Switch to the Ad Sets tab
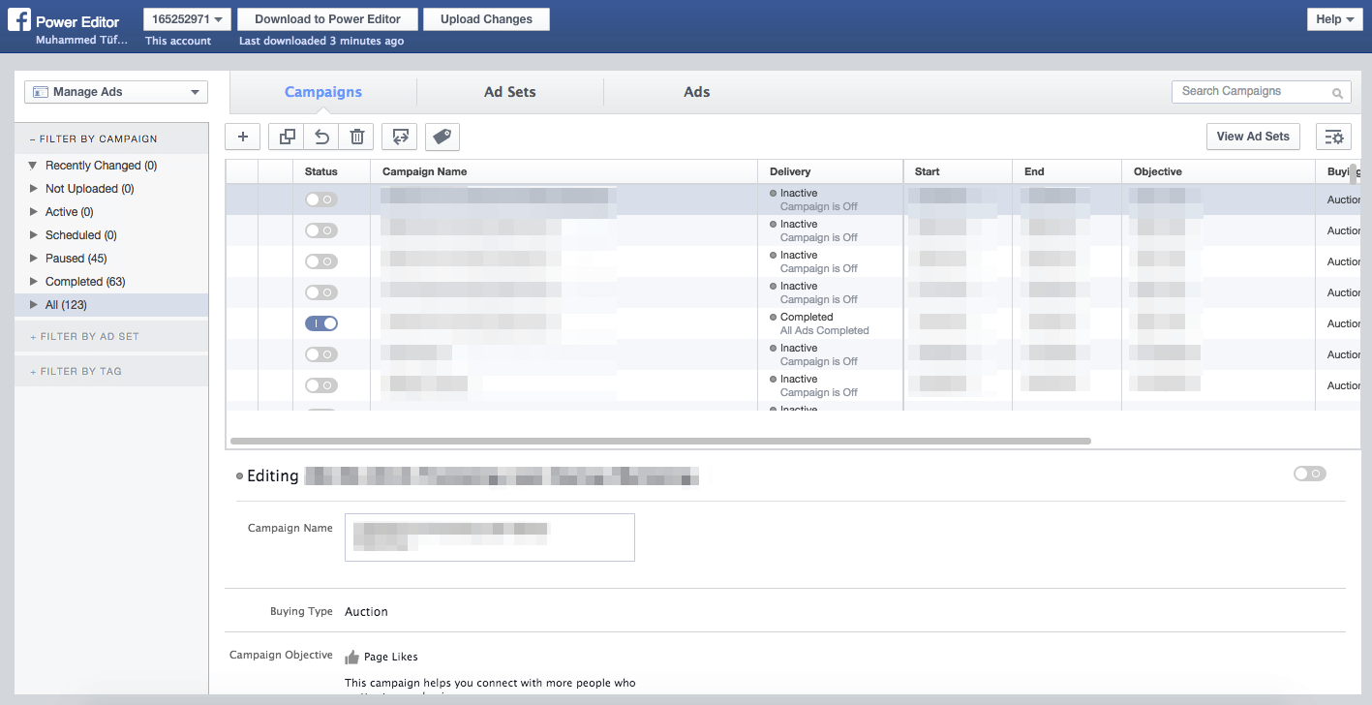 (510, 92)
